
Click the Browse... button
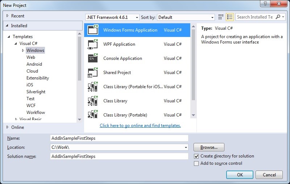coord(209,147)
